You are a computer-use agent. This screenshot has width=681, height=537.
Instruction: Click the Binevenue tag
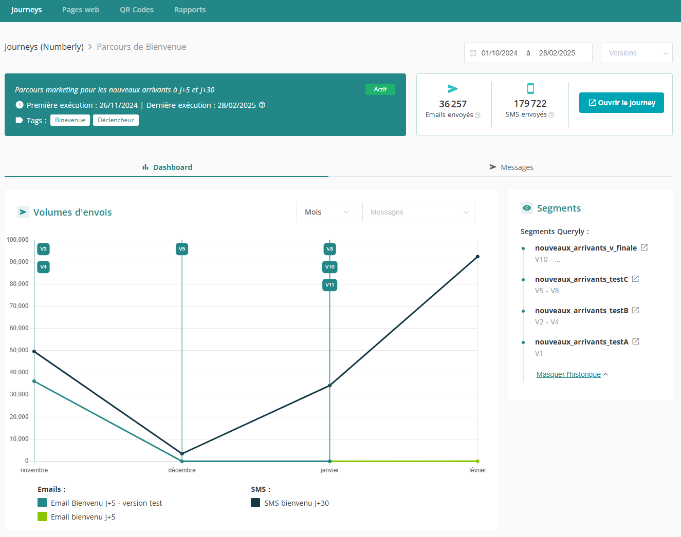(70, 120)
